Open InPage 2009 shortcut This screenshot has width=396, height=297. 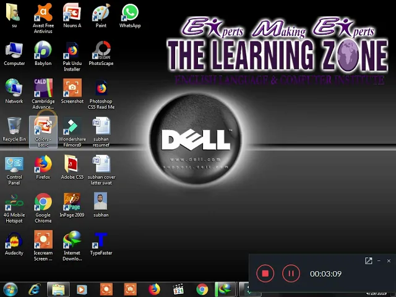click(72, 205)
